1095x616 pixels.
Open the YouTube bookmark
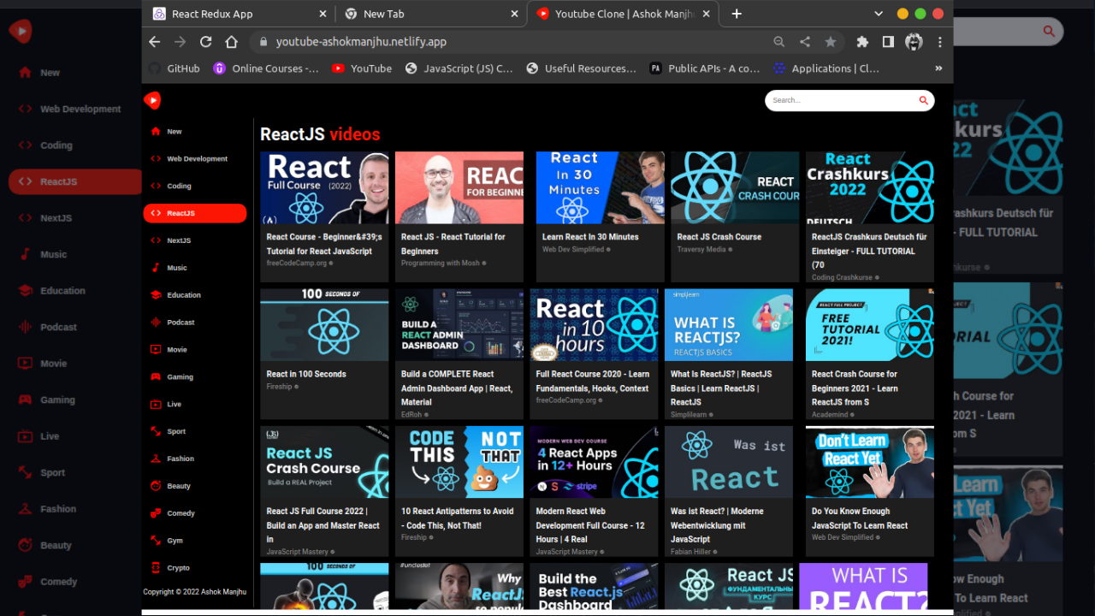[362, 68]
